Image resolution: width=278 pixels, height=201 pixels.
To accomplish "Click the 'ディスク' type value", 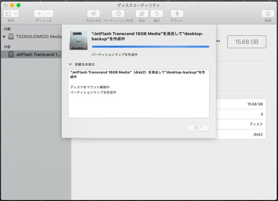I will pos(256,124).
